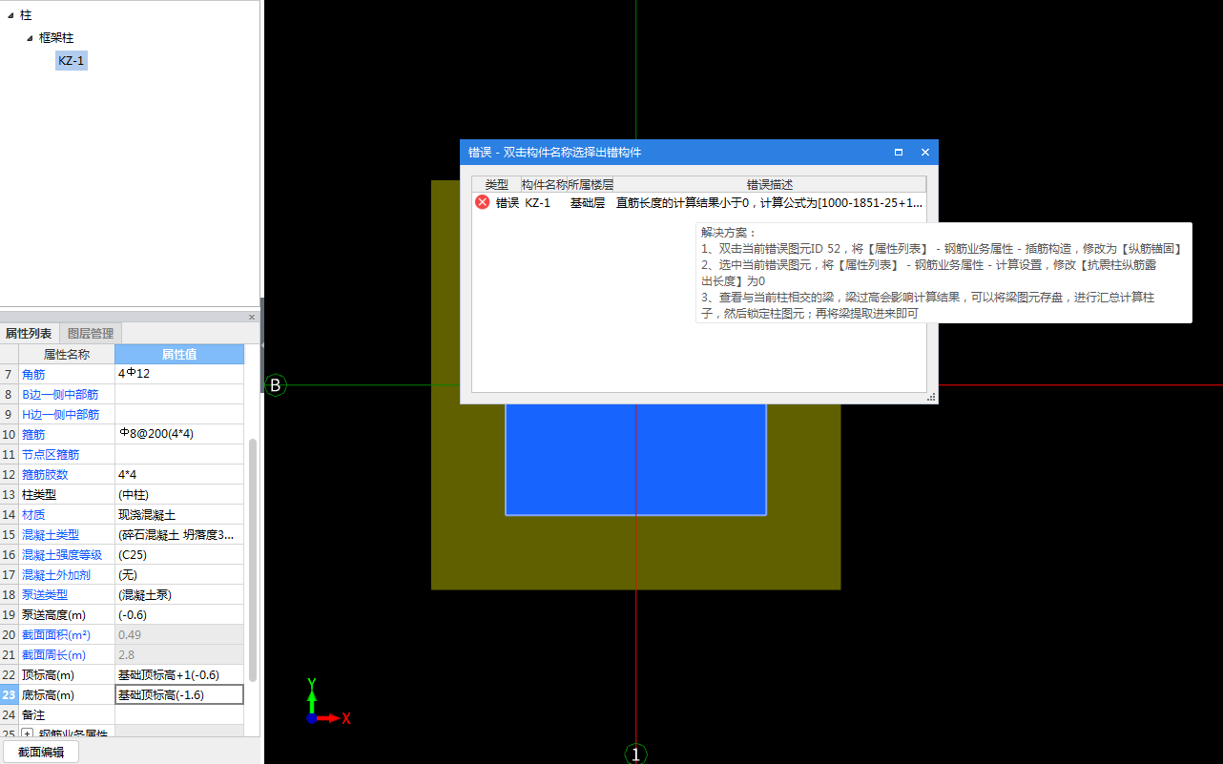1223x764 pixels.
Task: Click the 错误描述 column header
Action: (x=770, y=184)
